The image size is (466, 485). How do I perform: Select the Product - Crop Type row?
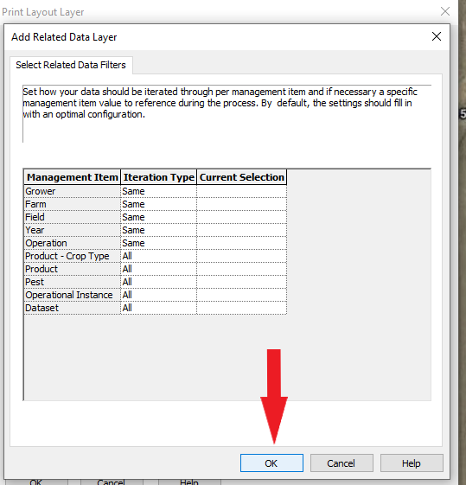(x=73, y=256)
